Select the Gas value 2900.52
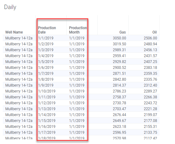The image size is (175, 144). point(120,68)
